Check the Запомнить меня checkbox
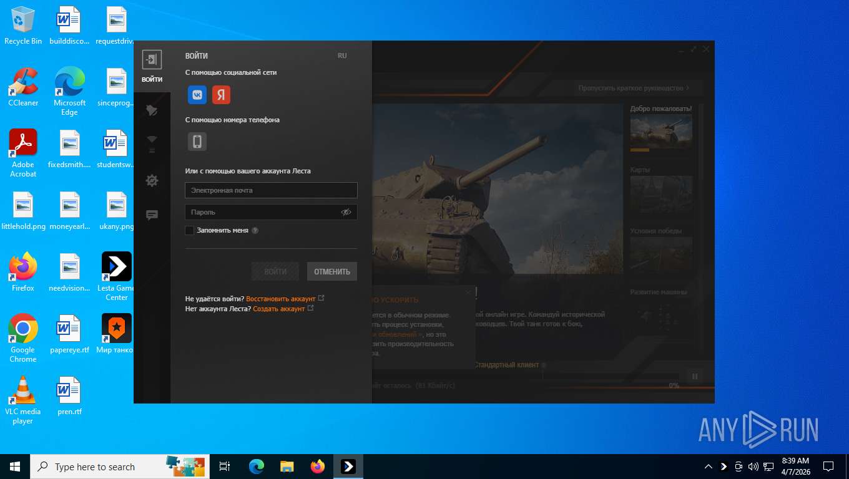The image size is (849, 479). (x=189, y=230)
